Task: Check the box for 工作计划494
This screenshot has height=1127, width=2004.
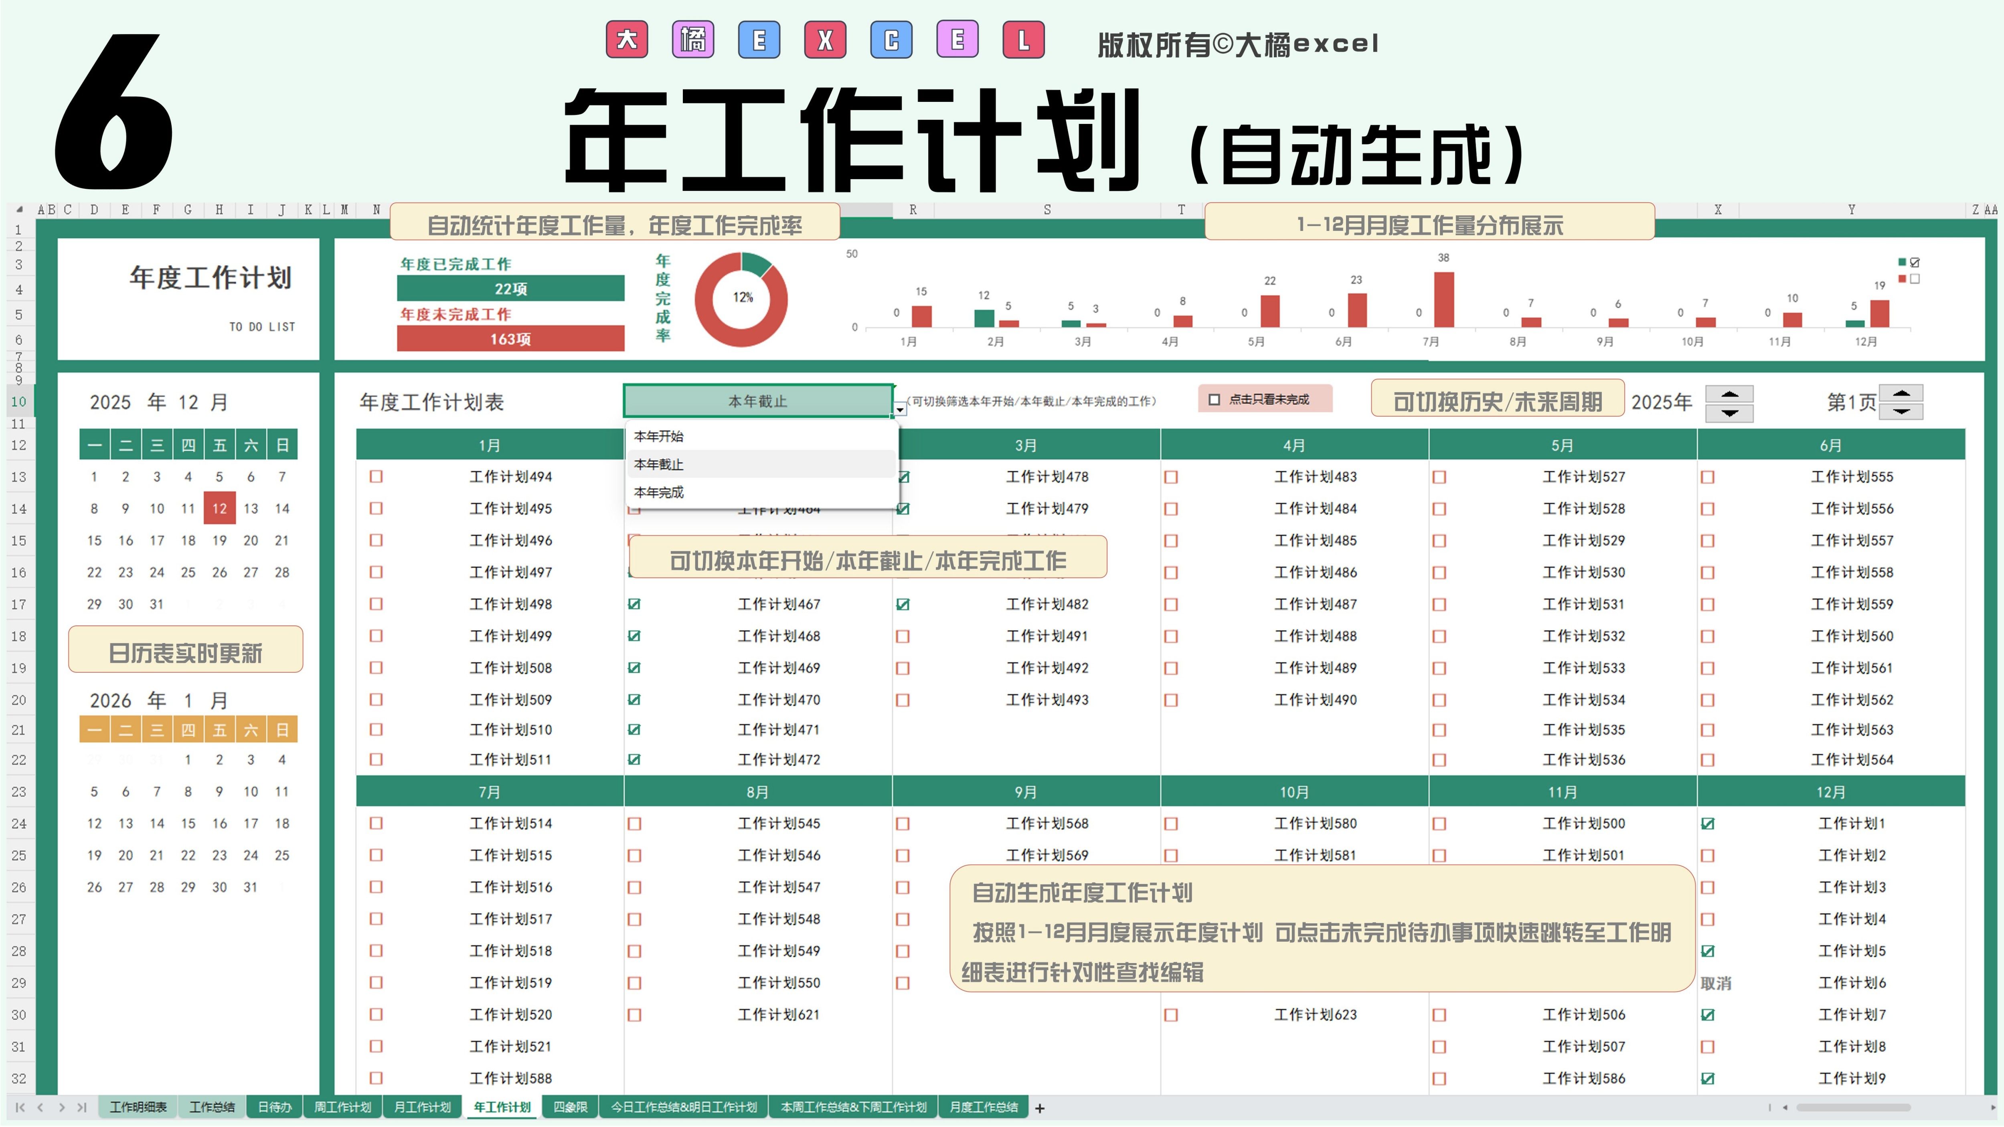Action: 377,477
